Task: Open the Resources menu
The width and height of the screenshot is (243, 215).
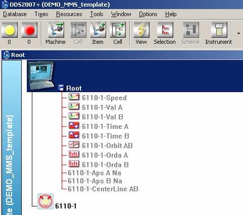Action: (x=69, y=14)
